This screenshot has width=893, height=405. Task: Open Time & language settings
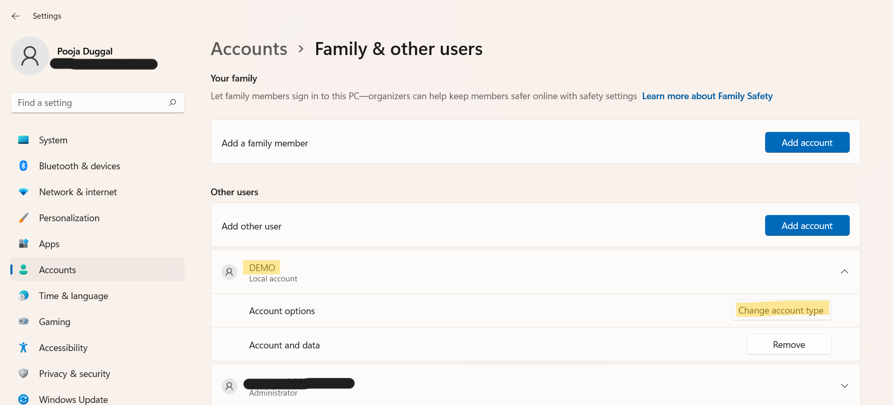point(73,296)
